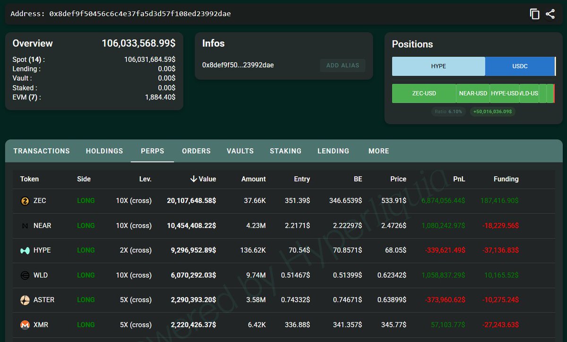Click the ASTER token icon
This screenshot has height=342, width=567.
point(25,300)
